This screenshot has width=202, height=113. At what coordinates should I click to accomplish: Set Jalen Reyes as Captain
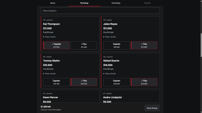[117, 45]
